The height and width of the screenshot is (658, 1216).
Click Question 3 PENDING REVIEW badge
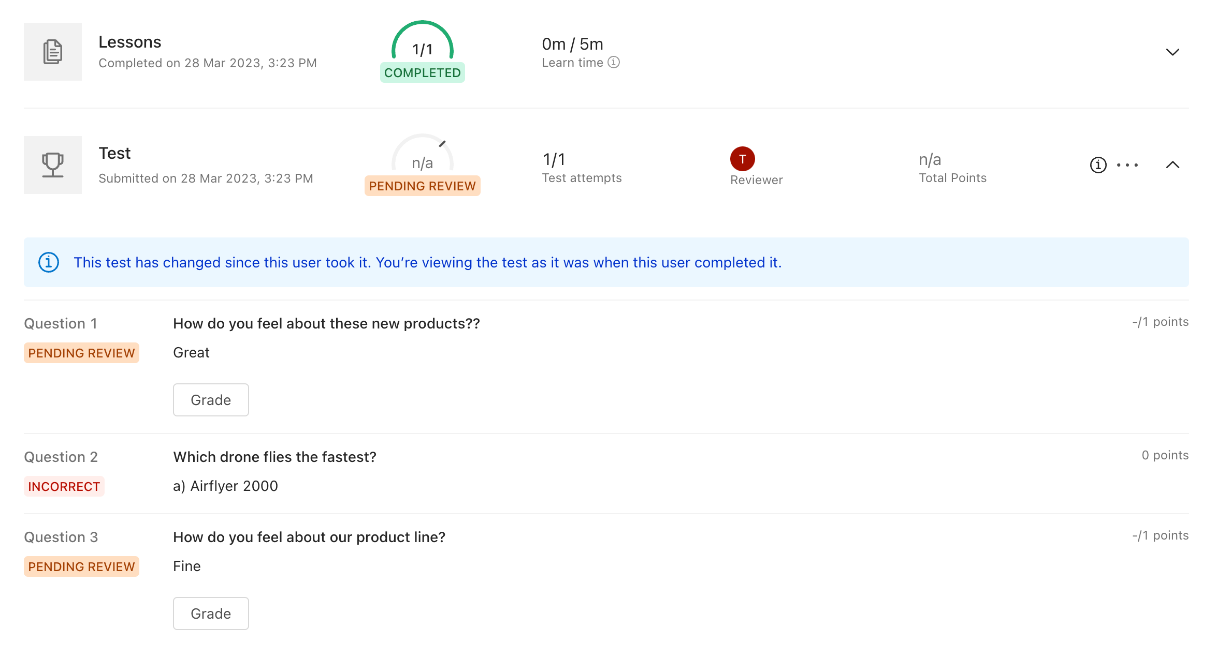click(81, 567)
